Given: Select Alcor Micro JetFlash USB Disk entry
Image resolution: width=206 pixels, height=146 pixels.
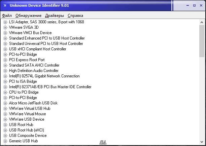Looking at the screenshot, I should pyautogui.click(x=33, y=103).
